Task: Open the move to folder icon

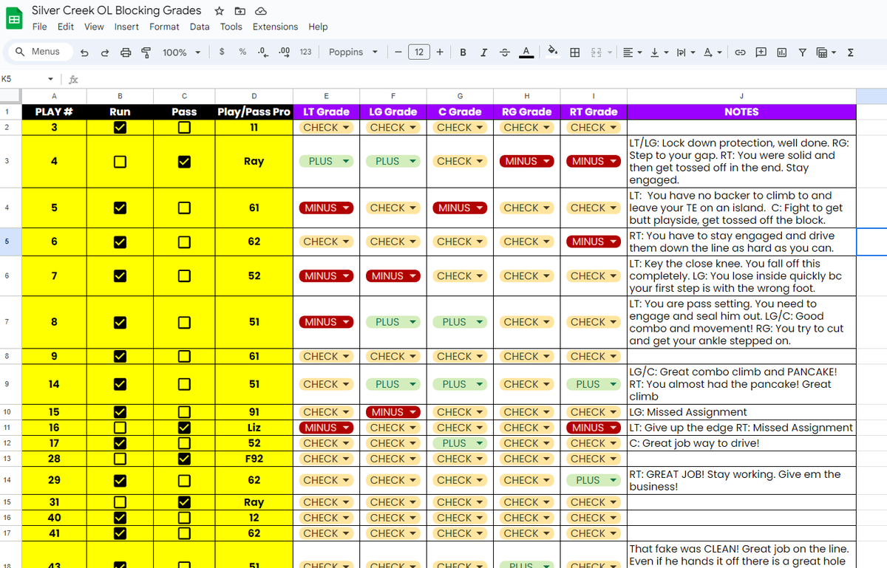Action: pos(239,11)
